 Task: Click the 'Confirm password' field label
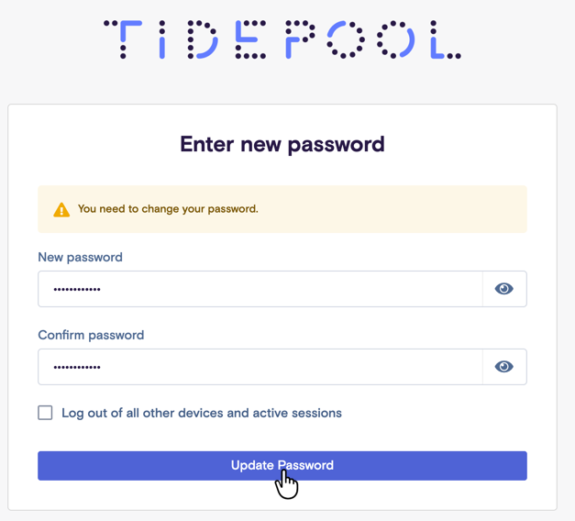pos(91,335)
